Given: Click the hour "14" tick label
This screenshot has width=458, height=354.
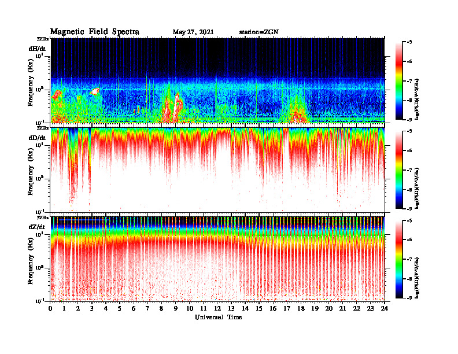Looking at the screenshot, I should pos(245,309).
